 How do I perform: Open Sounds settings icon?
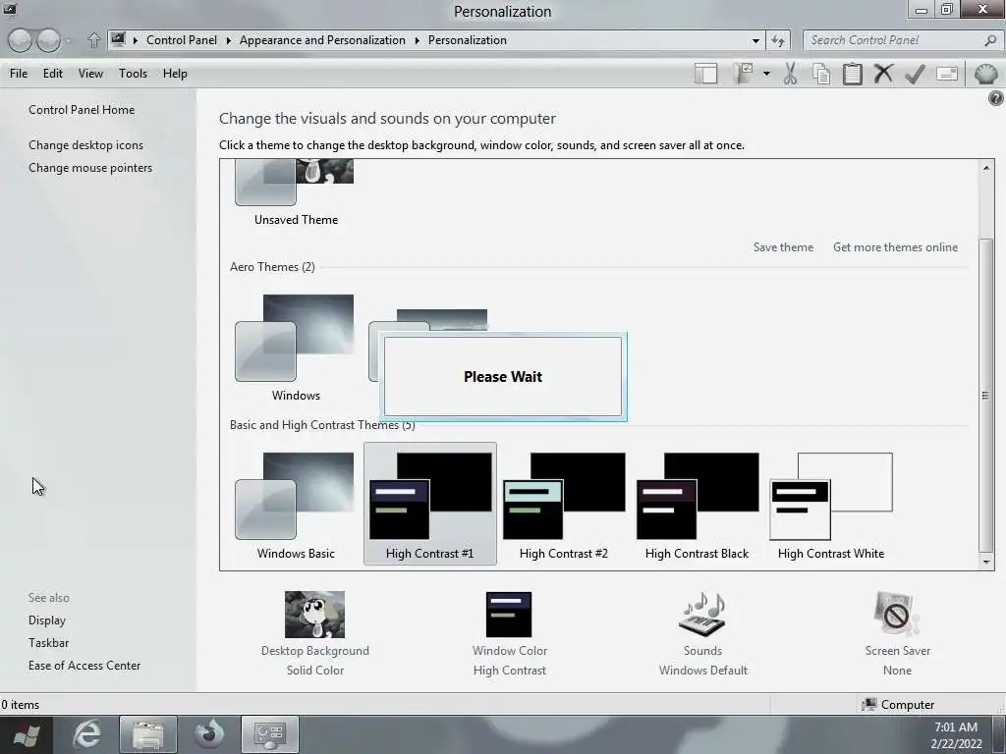(x=702, y=615)
